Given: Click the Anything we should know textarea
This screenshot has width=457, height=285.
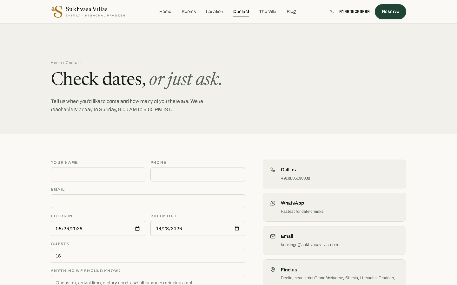Looking at the screenshot, I should (148, 281).
